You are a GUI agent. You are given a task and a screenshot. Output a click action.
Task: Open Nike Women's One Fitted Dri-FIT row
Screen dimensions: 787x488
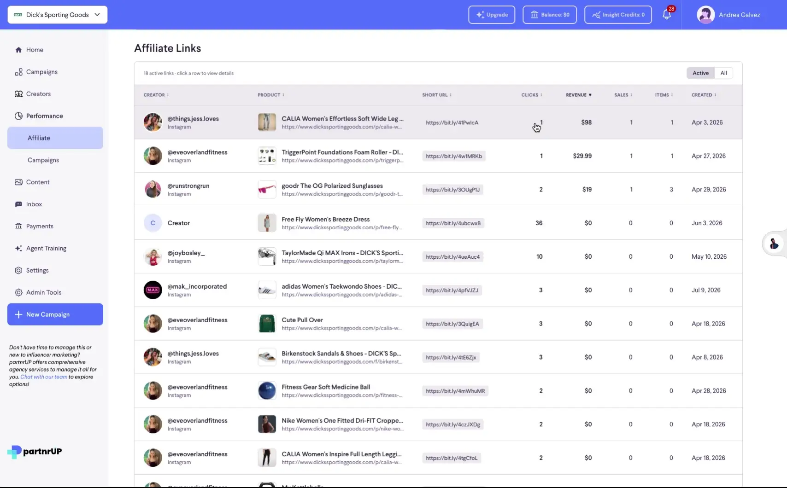click(x=438, y=424)
